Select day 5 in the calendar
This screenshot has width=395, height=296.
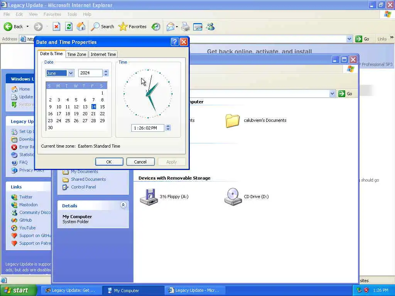pyautogui.click(x=76, y=100)
